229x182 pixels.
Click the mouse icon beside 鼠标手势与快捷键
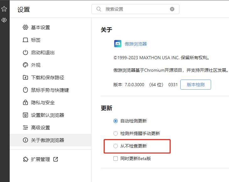coord(25,90)
